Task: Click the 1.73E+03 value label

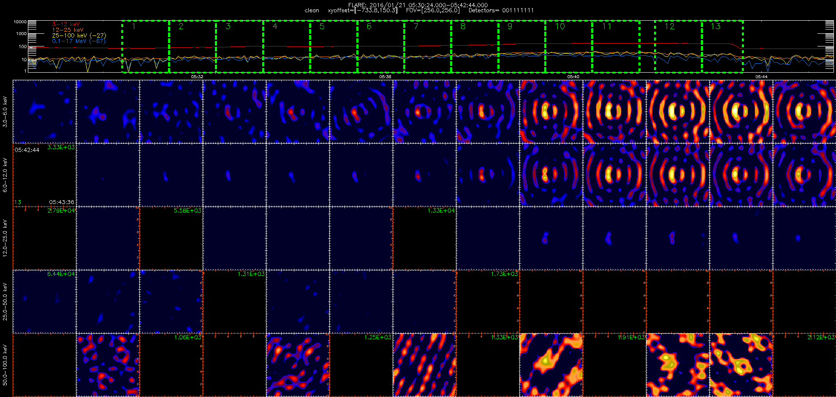Action: coord(505,274)
